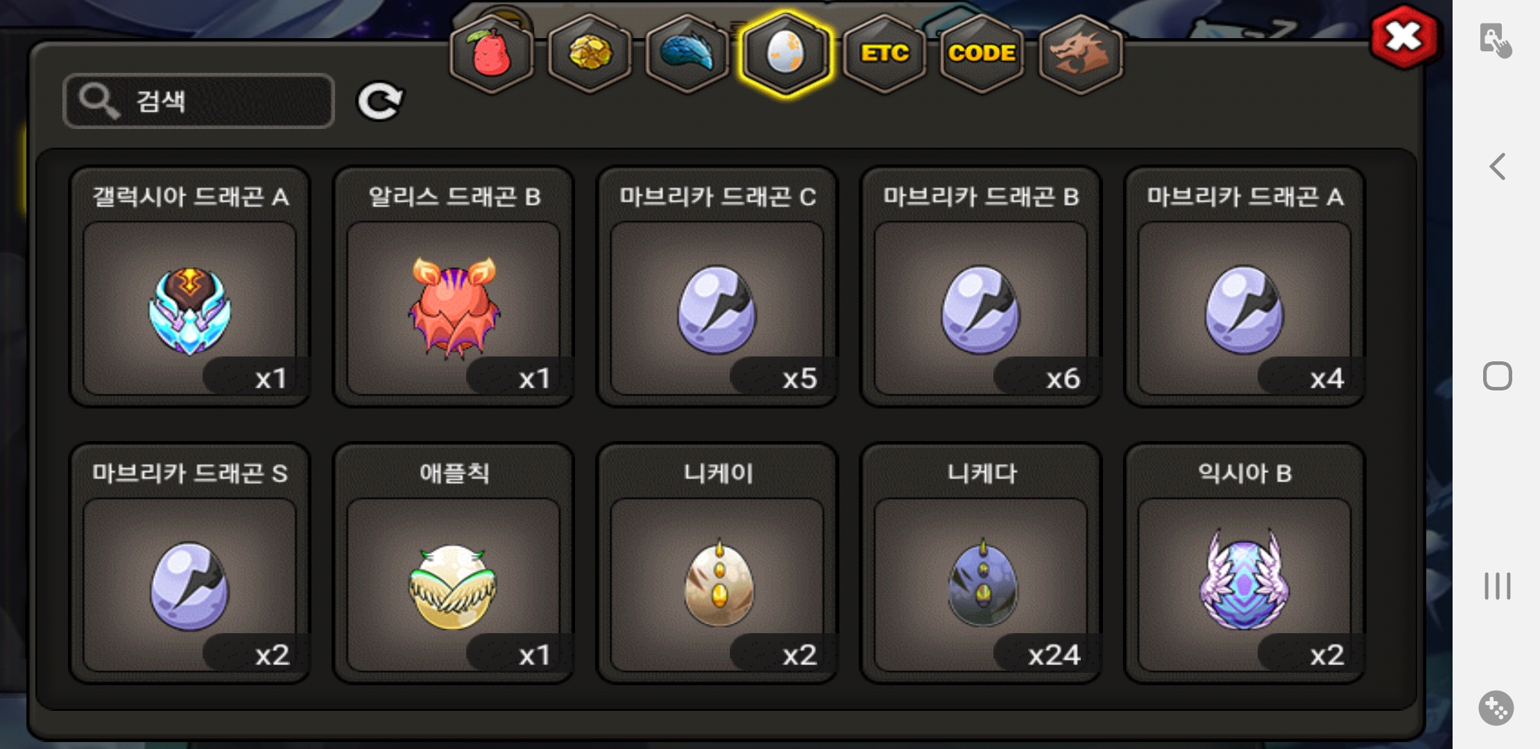Choose the 니케다 egg with x24
This screenshot has width=1540, height=749.
pyautogui.click(x=980, y=563)
